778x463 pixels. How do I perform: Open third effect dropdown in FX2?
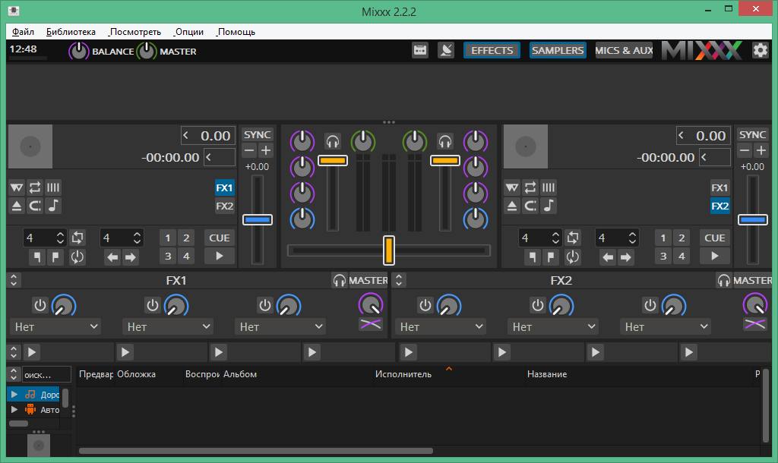point(666,326)
